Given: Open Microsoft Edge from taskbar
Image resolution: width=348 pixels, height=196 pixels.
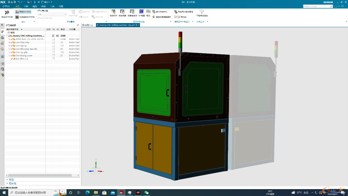Looking at the screenshot, I should 87,193.
